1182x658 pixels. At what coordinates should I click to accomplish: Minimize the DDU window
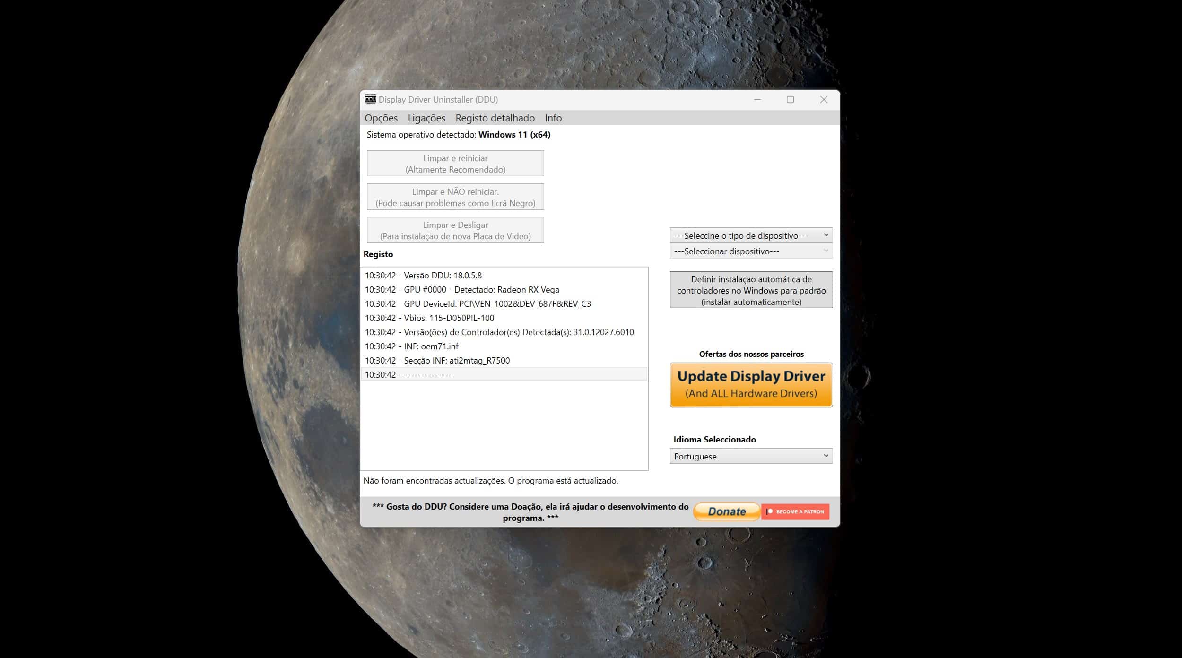click(757, 99)
